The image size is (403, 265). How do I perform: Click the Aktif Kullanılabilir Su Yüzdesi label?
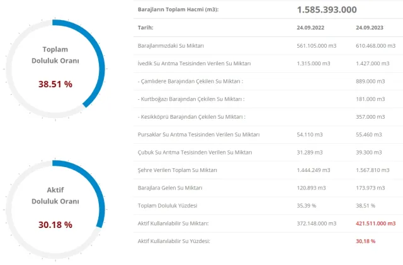click(174, 241)
